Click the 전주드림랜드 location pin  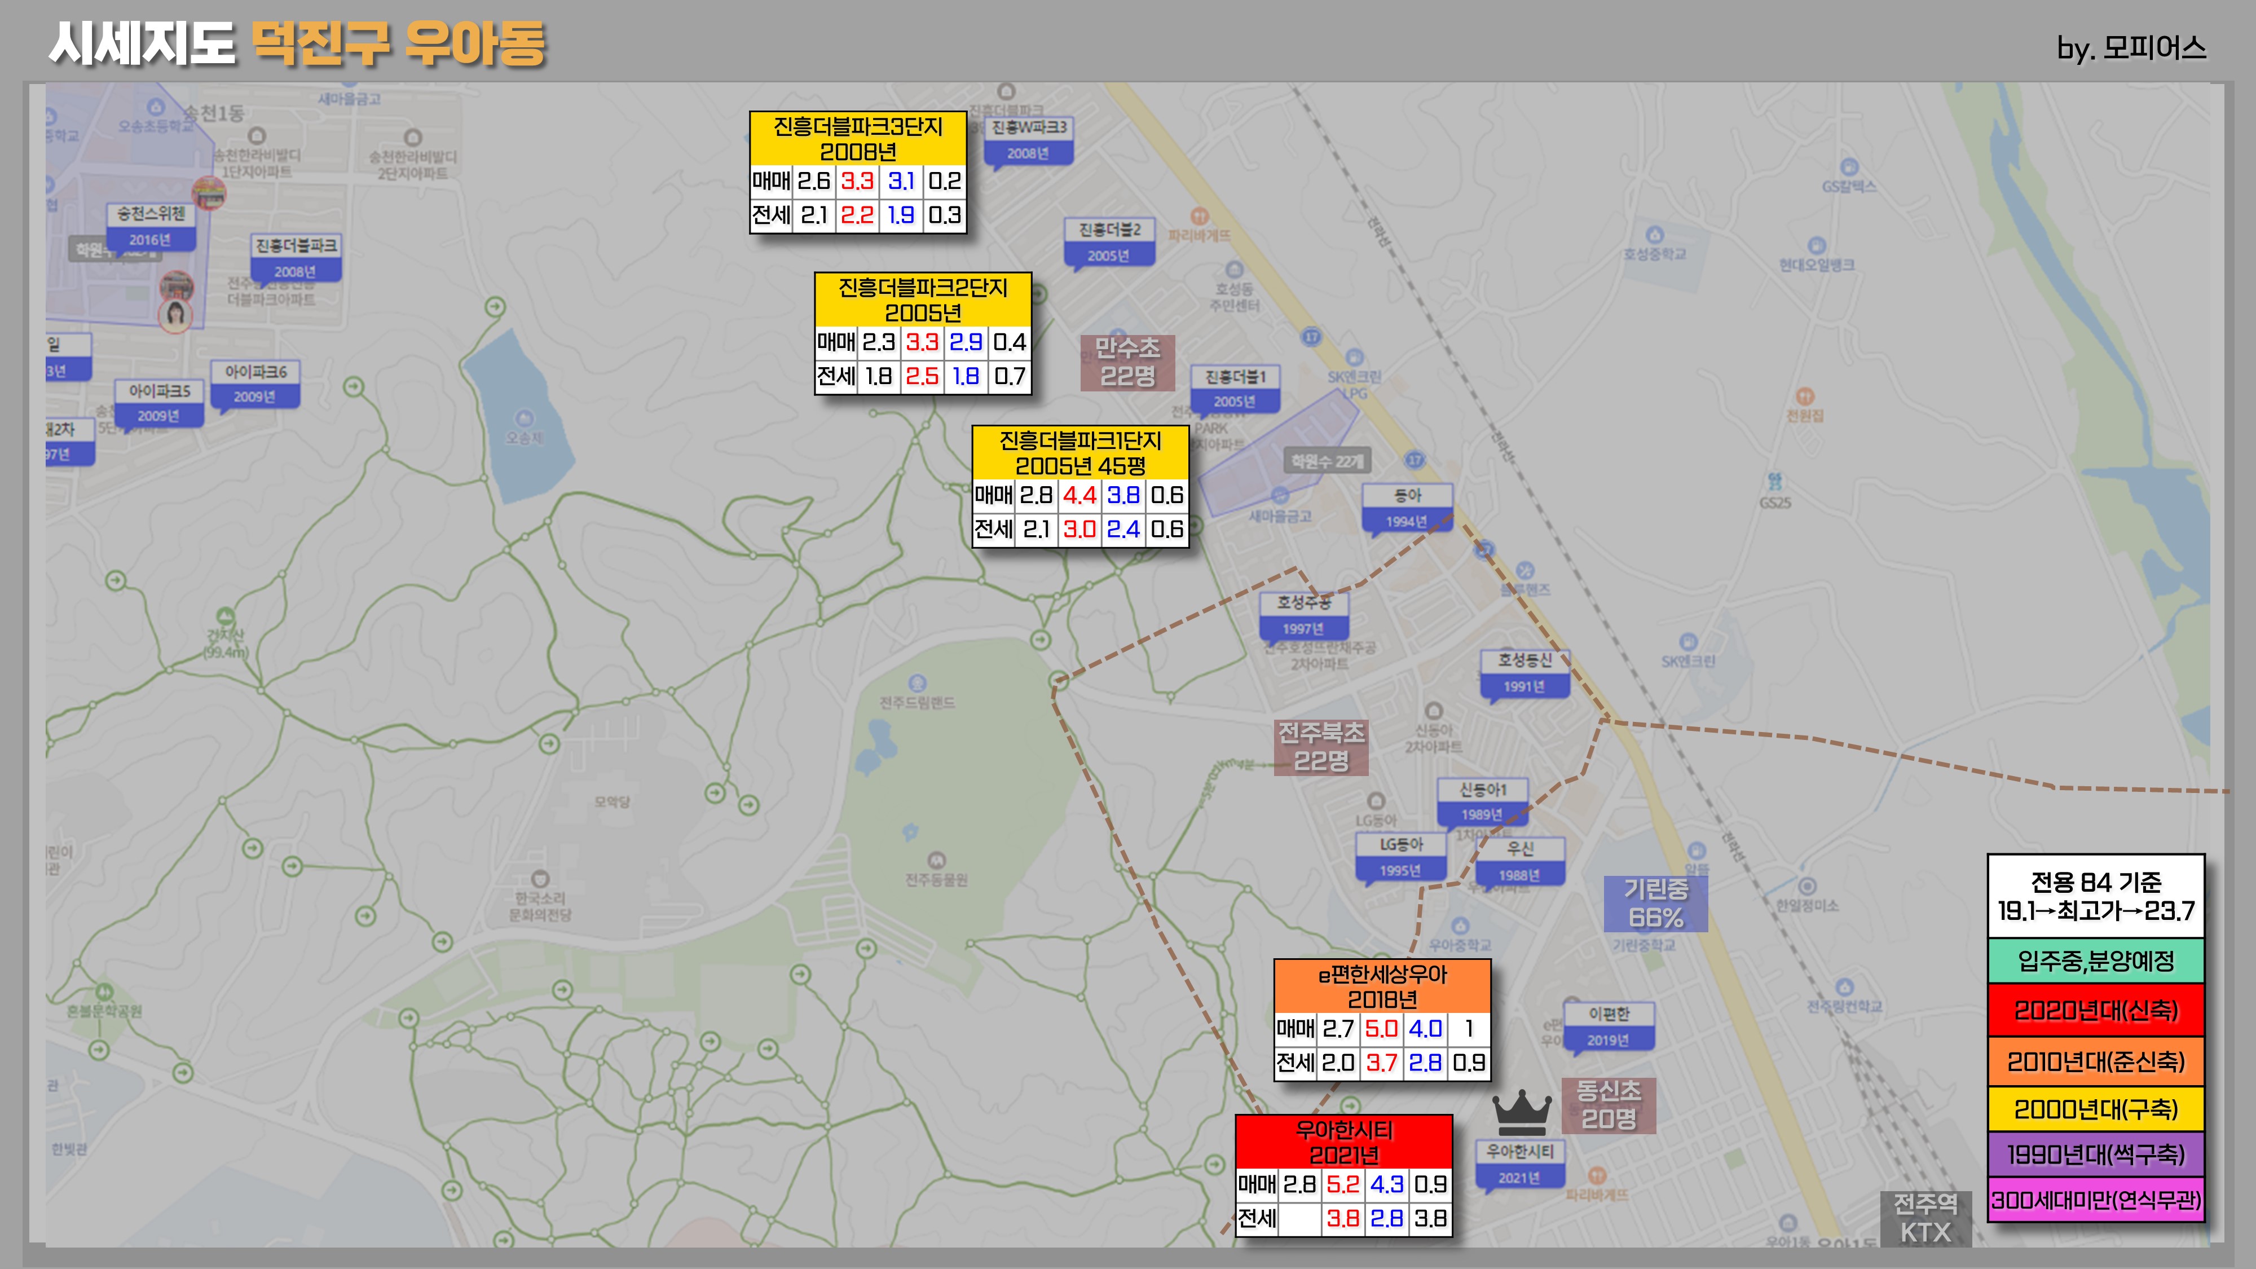(x=917, y=683)
